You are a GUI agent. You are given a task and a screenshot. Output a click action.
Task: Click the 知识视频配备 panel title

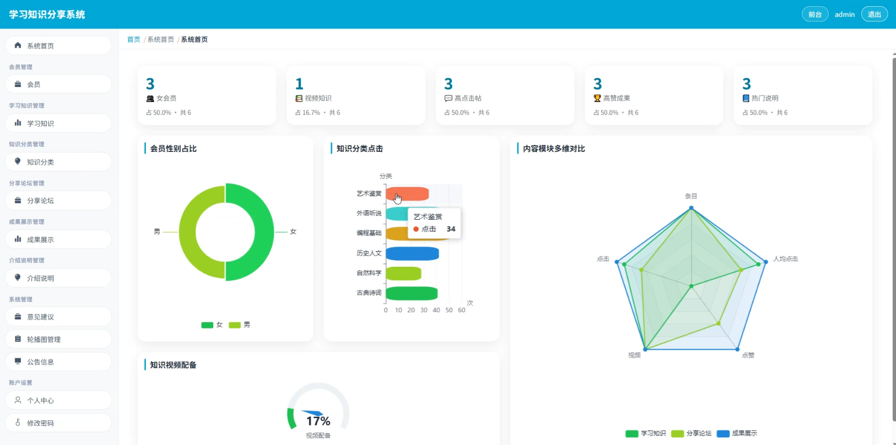(x=173, y=365)
